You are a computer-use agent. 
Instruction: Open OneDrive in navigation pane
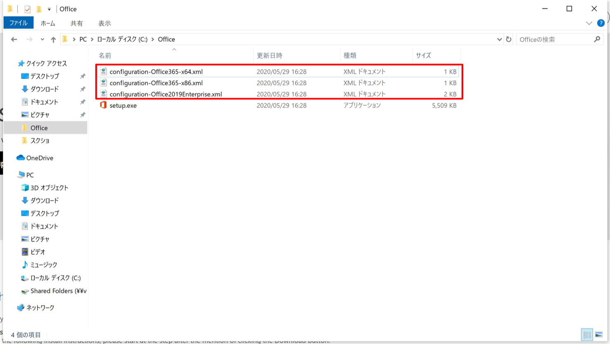[40, 158]
